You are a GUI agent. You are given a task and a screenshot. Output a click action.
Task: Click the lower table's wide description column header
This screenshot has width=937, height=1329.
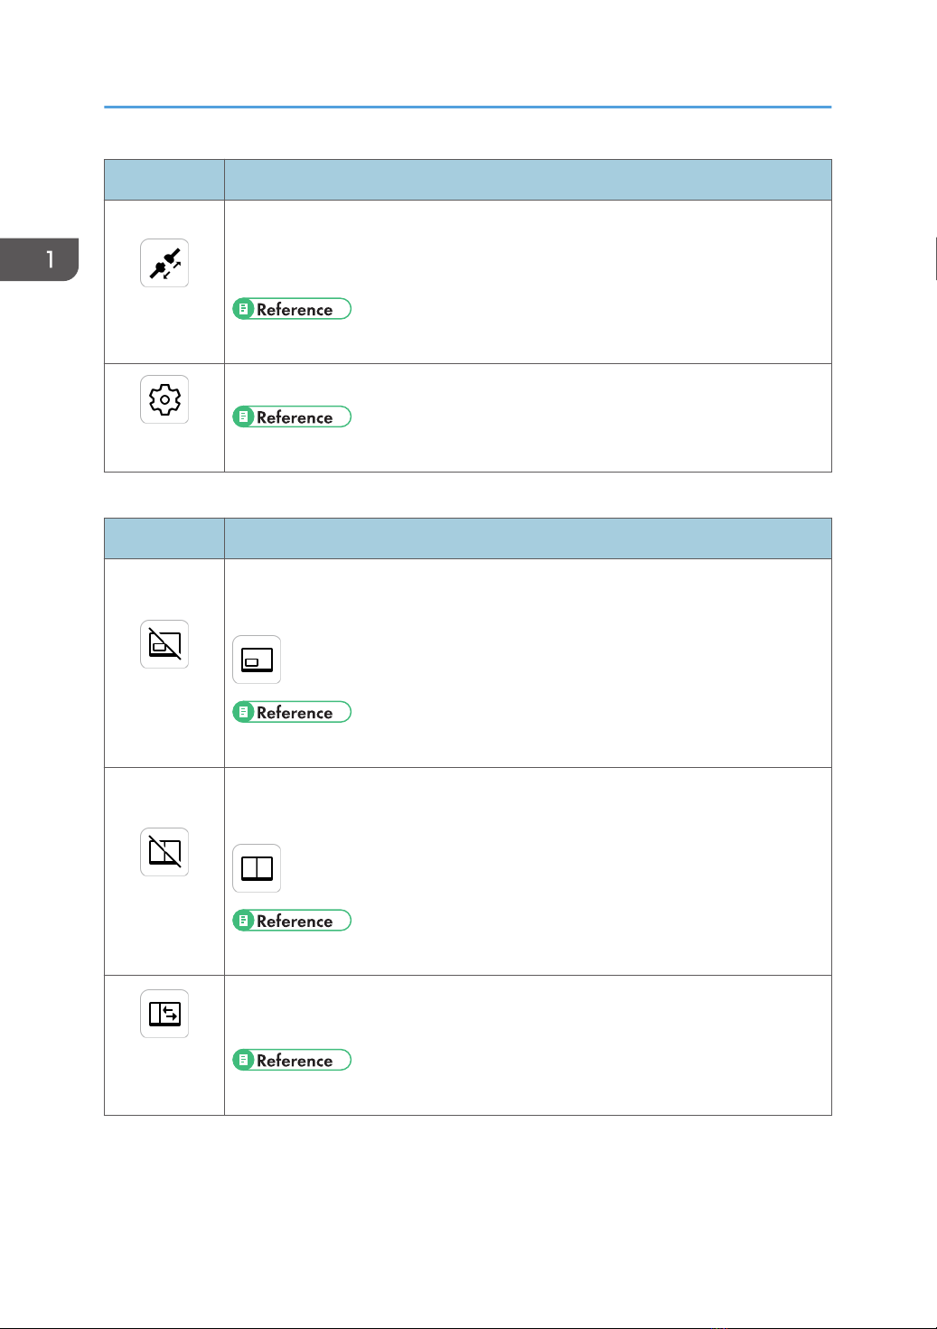528,538
